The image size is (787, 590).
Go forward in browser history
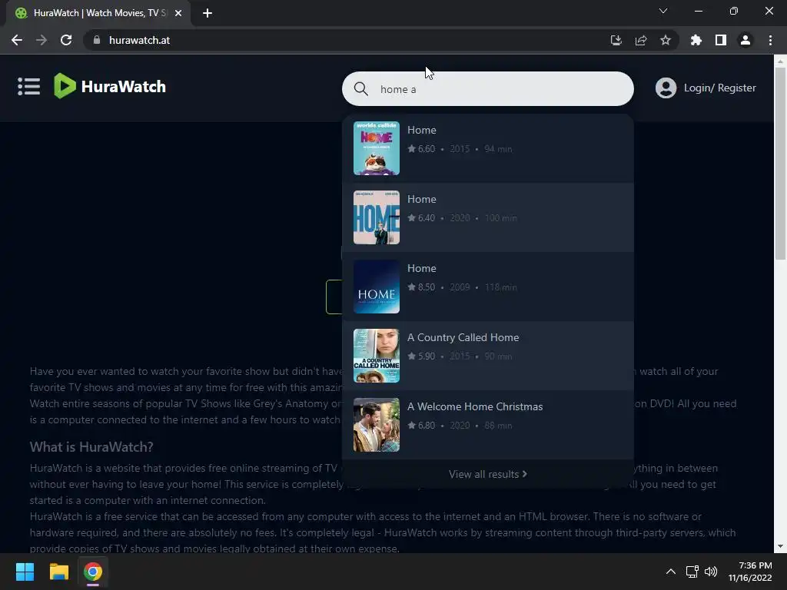click(42, 40)
